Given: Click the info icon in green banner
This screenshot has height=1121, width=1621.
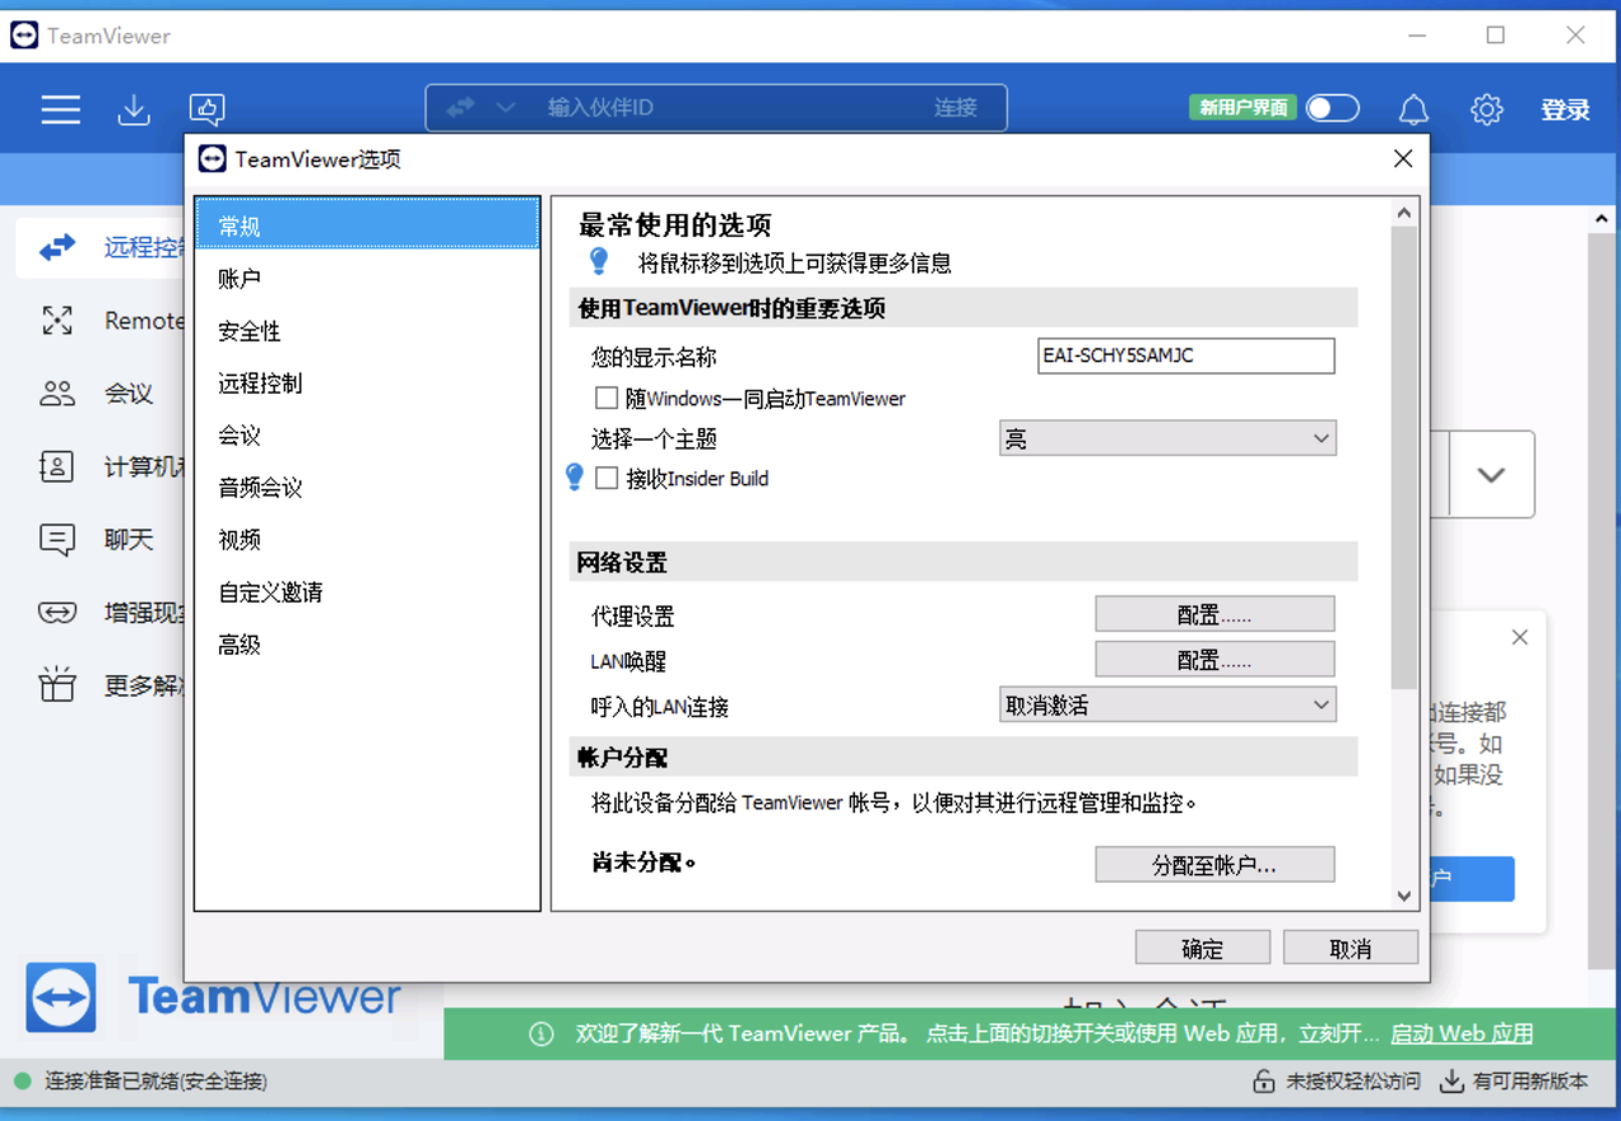Looking at the screenshot, I should coord(541,1033).
